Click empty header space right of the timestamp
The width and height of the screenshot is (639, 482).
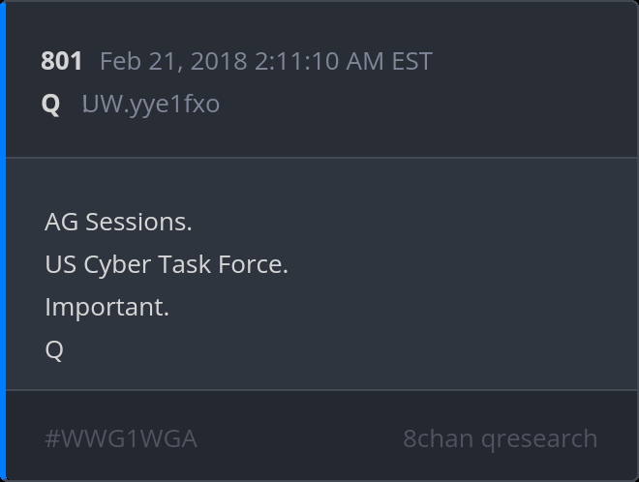pos(532,61)
